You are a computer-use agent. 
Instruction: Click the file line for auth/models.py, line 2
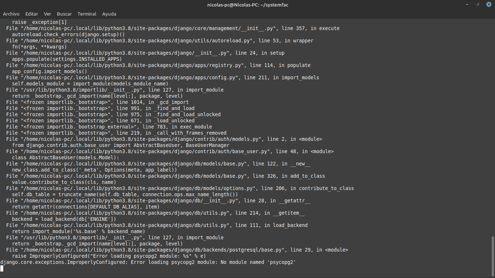click(164, 139)
